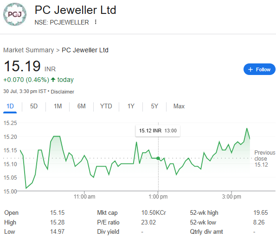View the 1Y chart range
276x237 pixels.
131,106
